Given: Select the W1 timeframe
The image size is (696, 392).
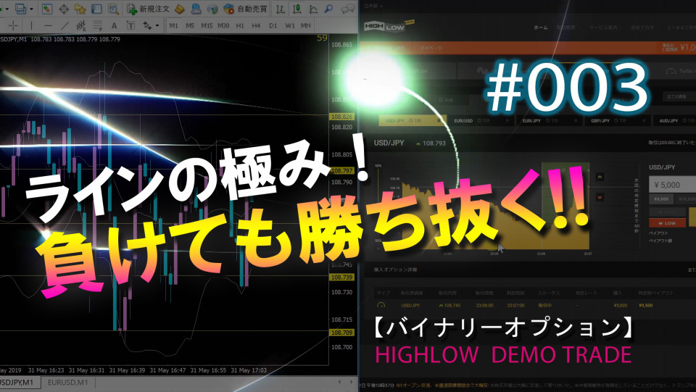Looking at the screenshot, I should [289, 25].
